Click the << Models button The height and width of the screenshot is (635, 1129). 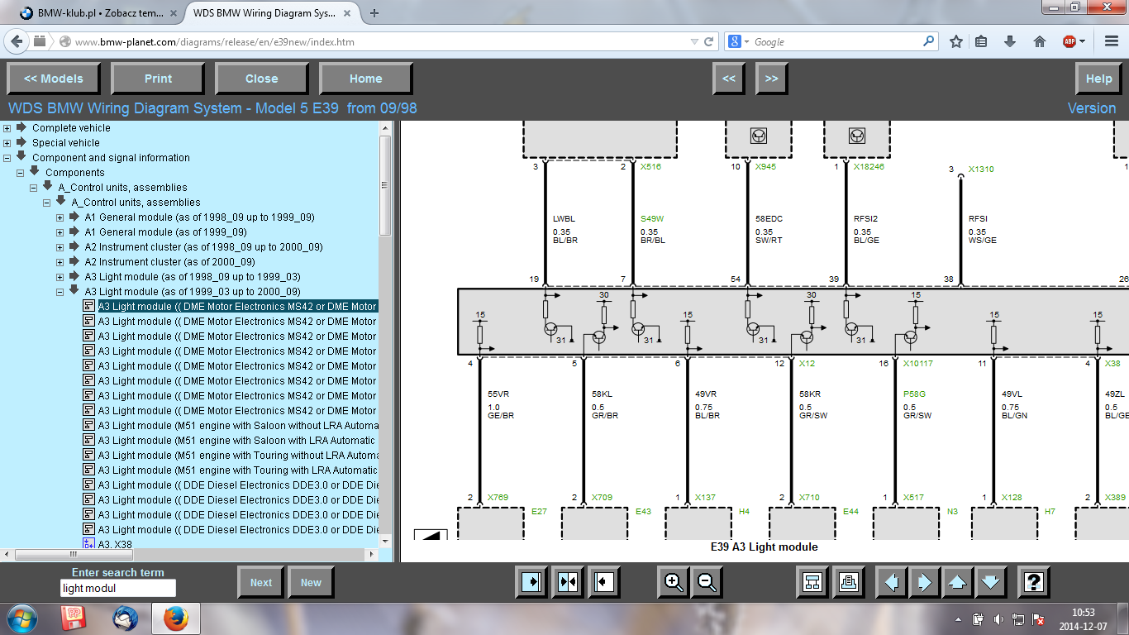coord(54,79)
